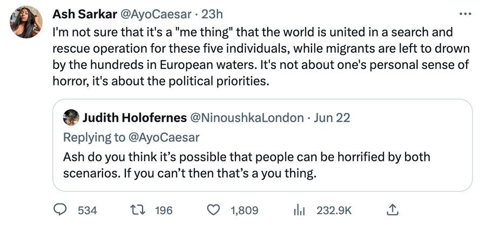Click the retweet arrows icon
The width and height of the screenshot is (486, 226).
click(139, 209)
